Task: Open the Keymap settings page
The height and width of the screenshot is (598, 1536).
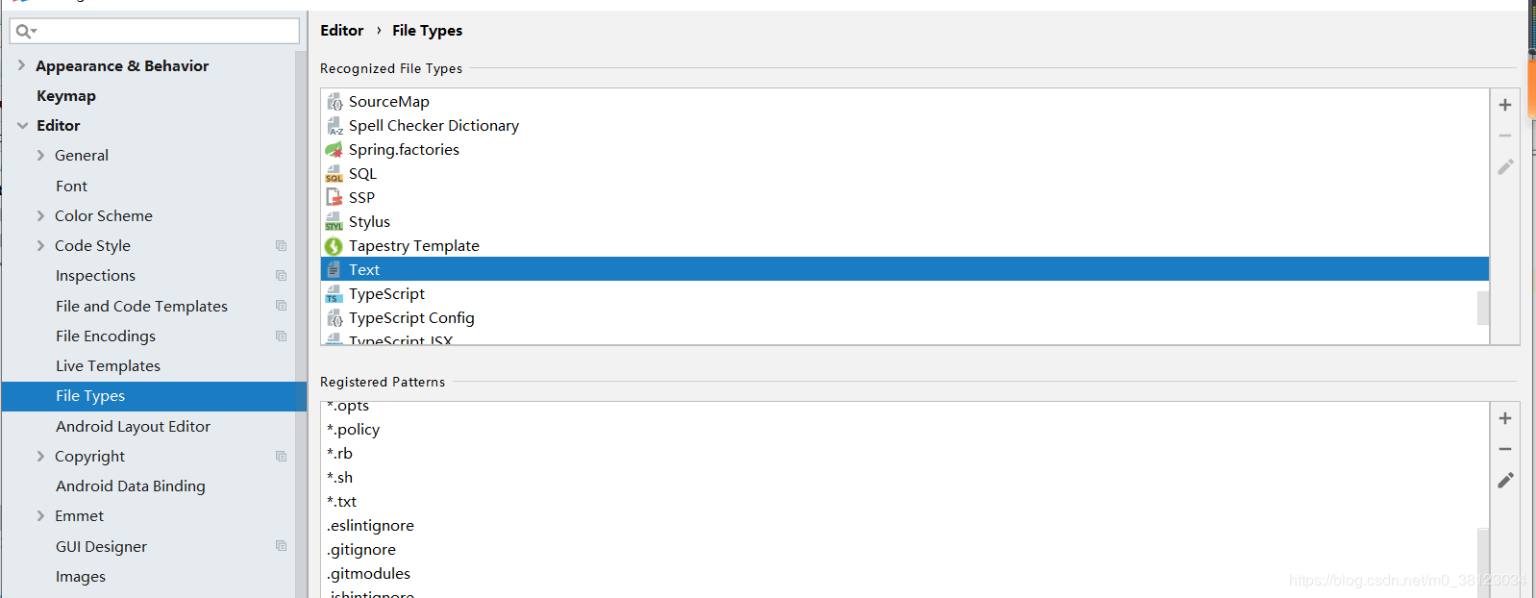Action: (66, 96)
